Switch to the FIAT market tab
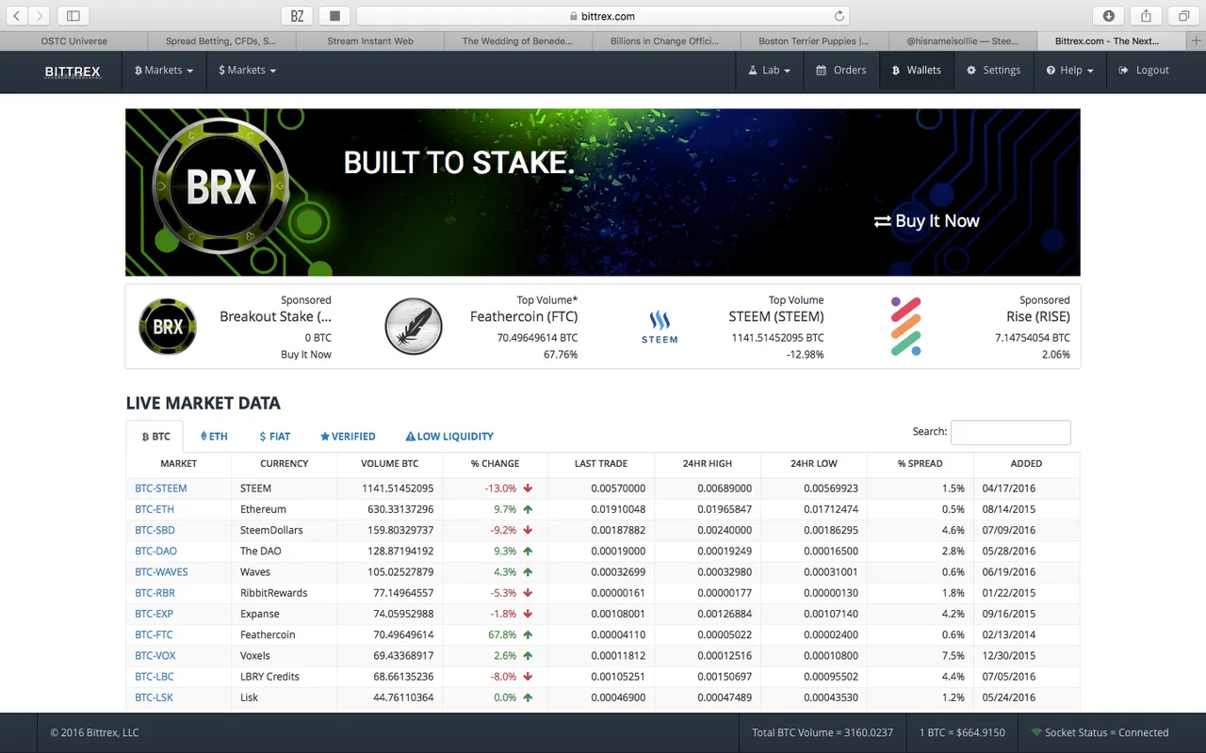The image size is (1206, 753). point(274,437)
